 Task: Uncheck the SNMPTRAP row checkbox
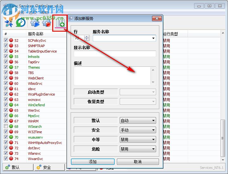coord(6,46)
